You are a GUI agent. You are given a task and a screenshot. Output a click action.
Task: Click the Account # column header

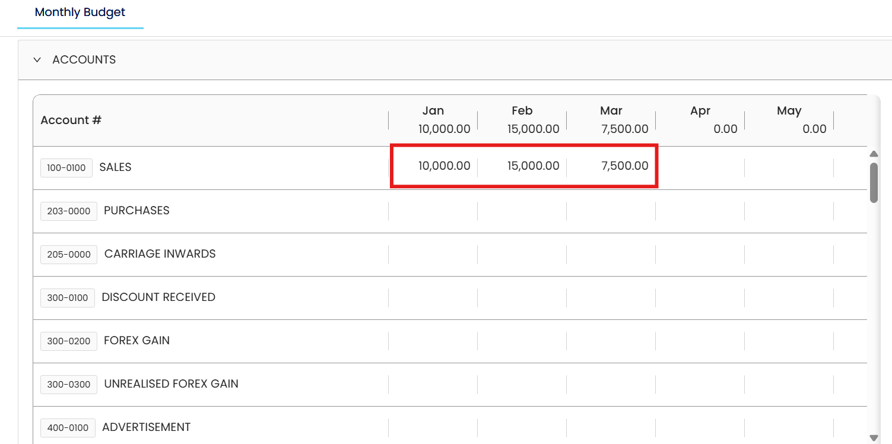coord(71,120)
